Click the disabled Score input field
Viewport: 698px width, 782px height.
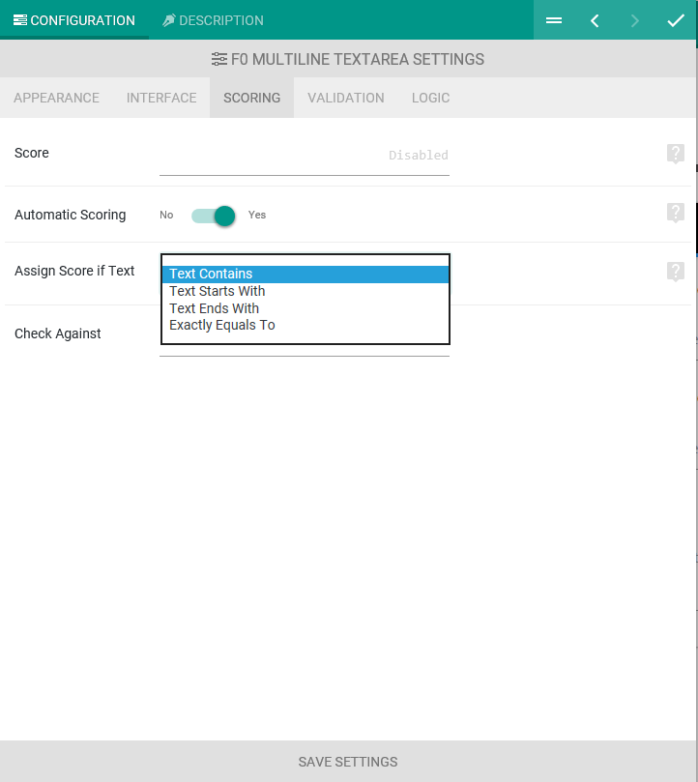click(305, 156)
